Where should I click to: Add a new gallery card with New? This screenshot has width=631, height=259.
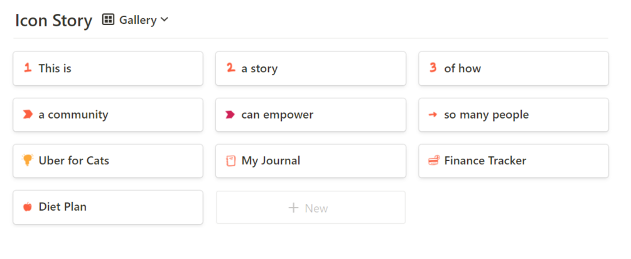pos(310,208)
